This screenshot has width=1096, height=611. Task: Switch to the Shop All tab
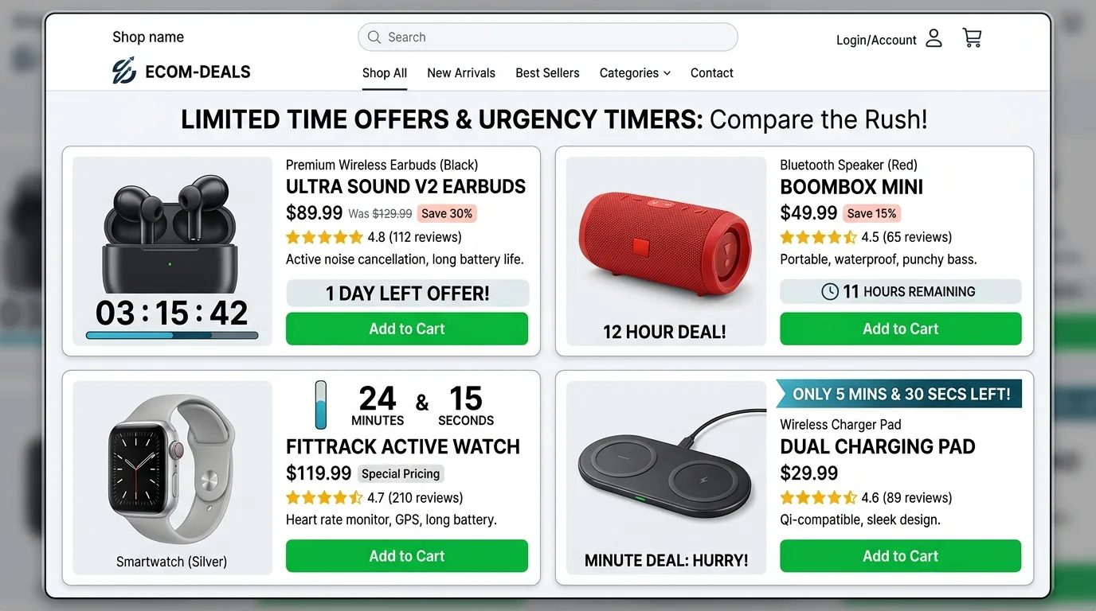click(384, 72)
